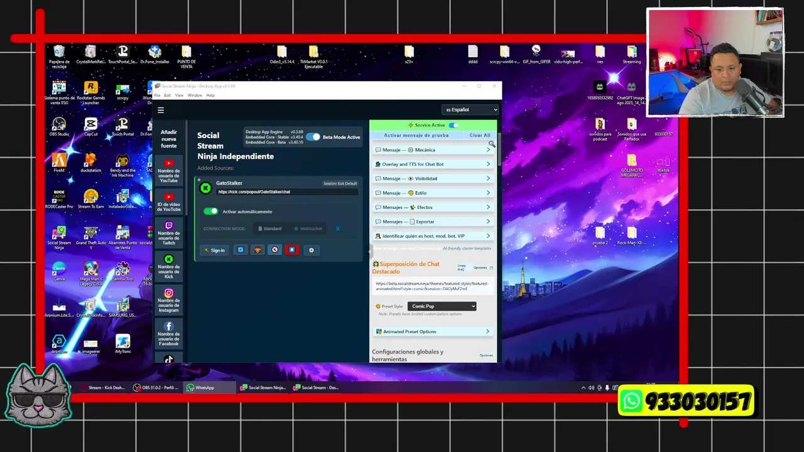804x452 pixels.
Task: Open the Help menu
Action: point(210,95)
